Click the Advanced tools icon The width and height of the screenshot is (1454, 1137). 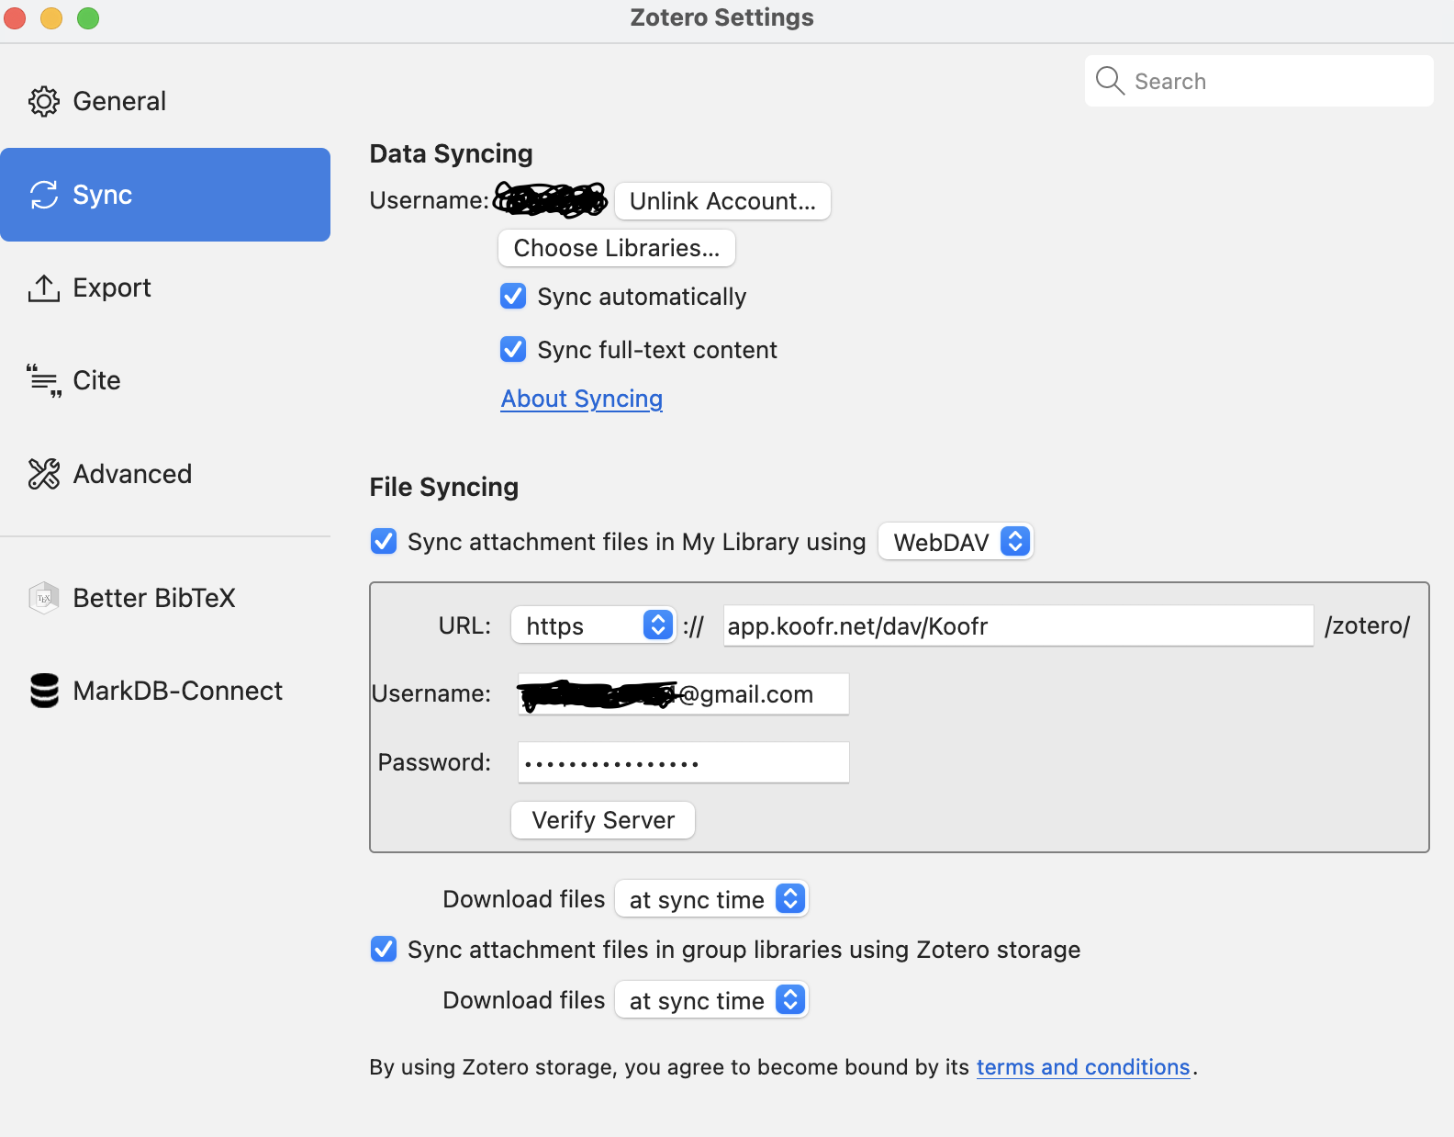[x=44, y=474]
